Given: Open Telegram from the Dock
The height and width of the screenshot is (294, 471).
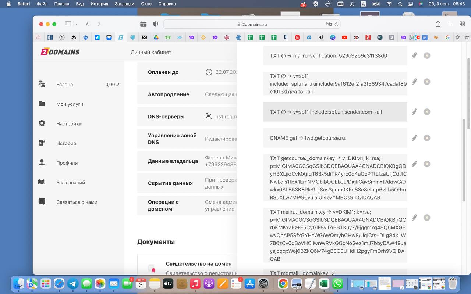Looking at the screenshot, I should (73, 284).
